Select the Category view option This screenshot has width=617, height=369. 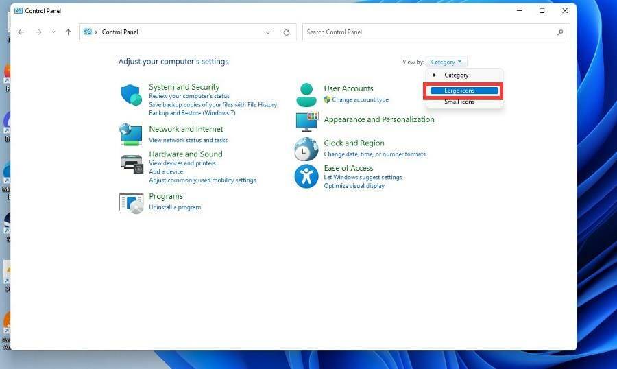click(457, 75)
